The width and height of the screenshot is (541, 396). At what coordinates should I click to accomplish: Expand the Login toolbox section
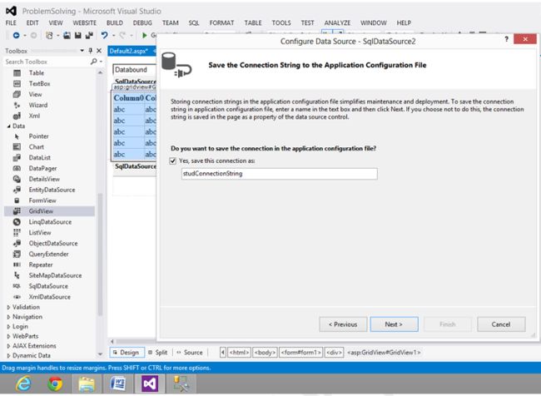tap(8, 326)
